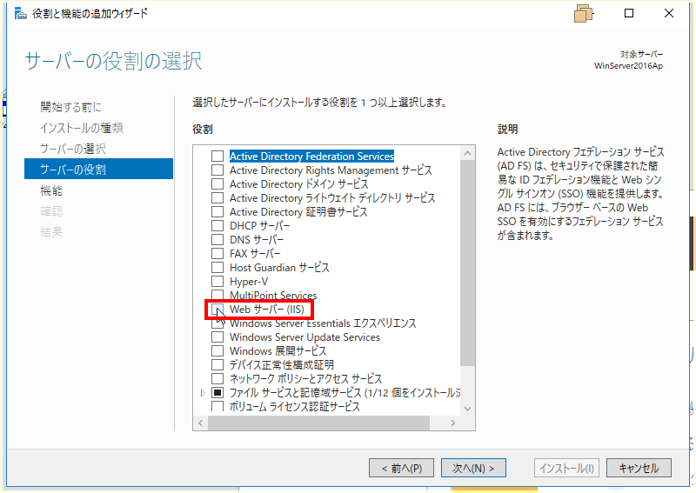Check Active Directory Rights Management サービス checkbox
Viewport: 696px width, 493px height.
point(217,170)
